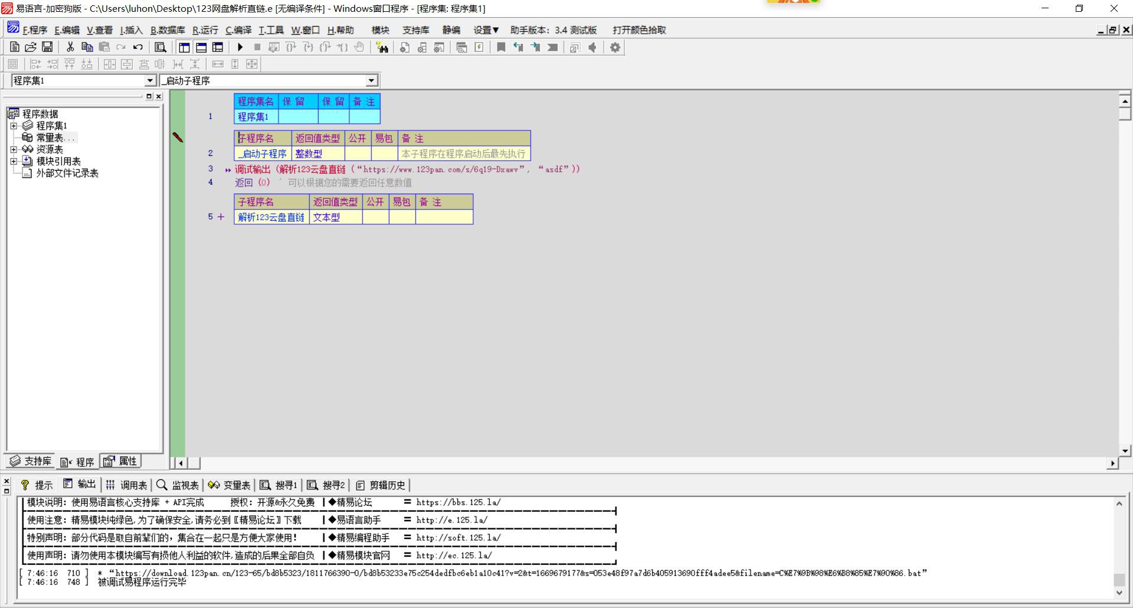Click the 支持库 menu button

tap(416, 30)
